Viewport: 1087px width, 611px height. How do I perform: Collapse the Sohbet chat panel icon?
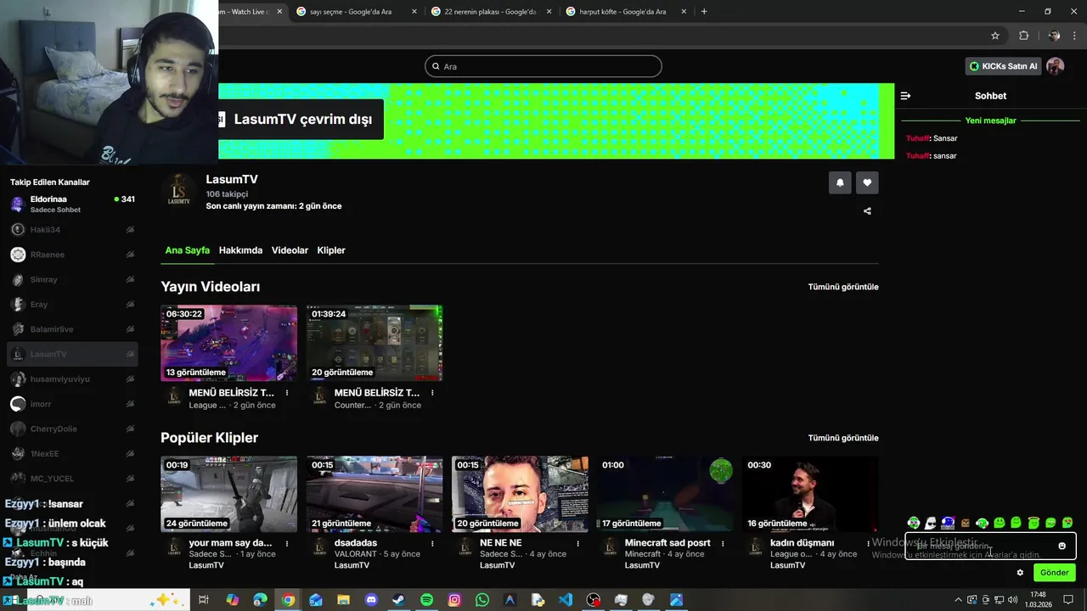tap(905, 96)
